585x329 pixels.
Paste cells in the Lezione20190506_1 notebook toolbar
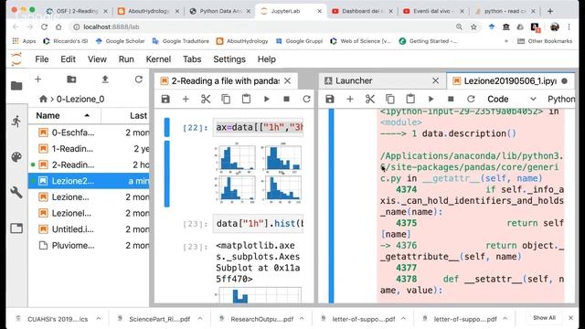coord(410,99)
